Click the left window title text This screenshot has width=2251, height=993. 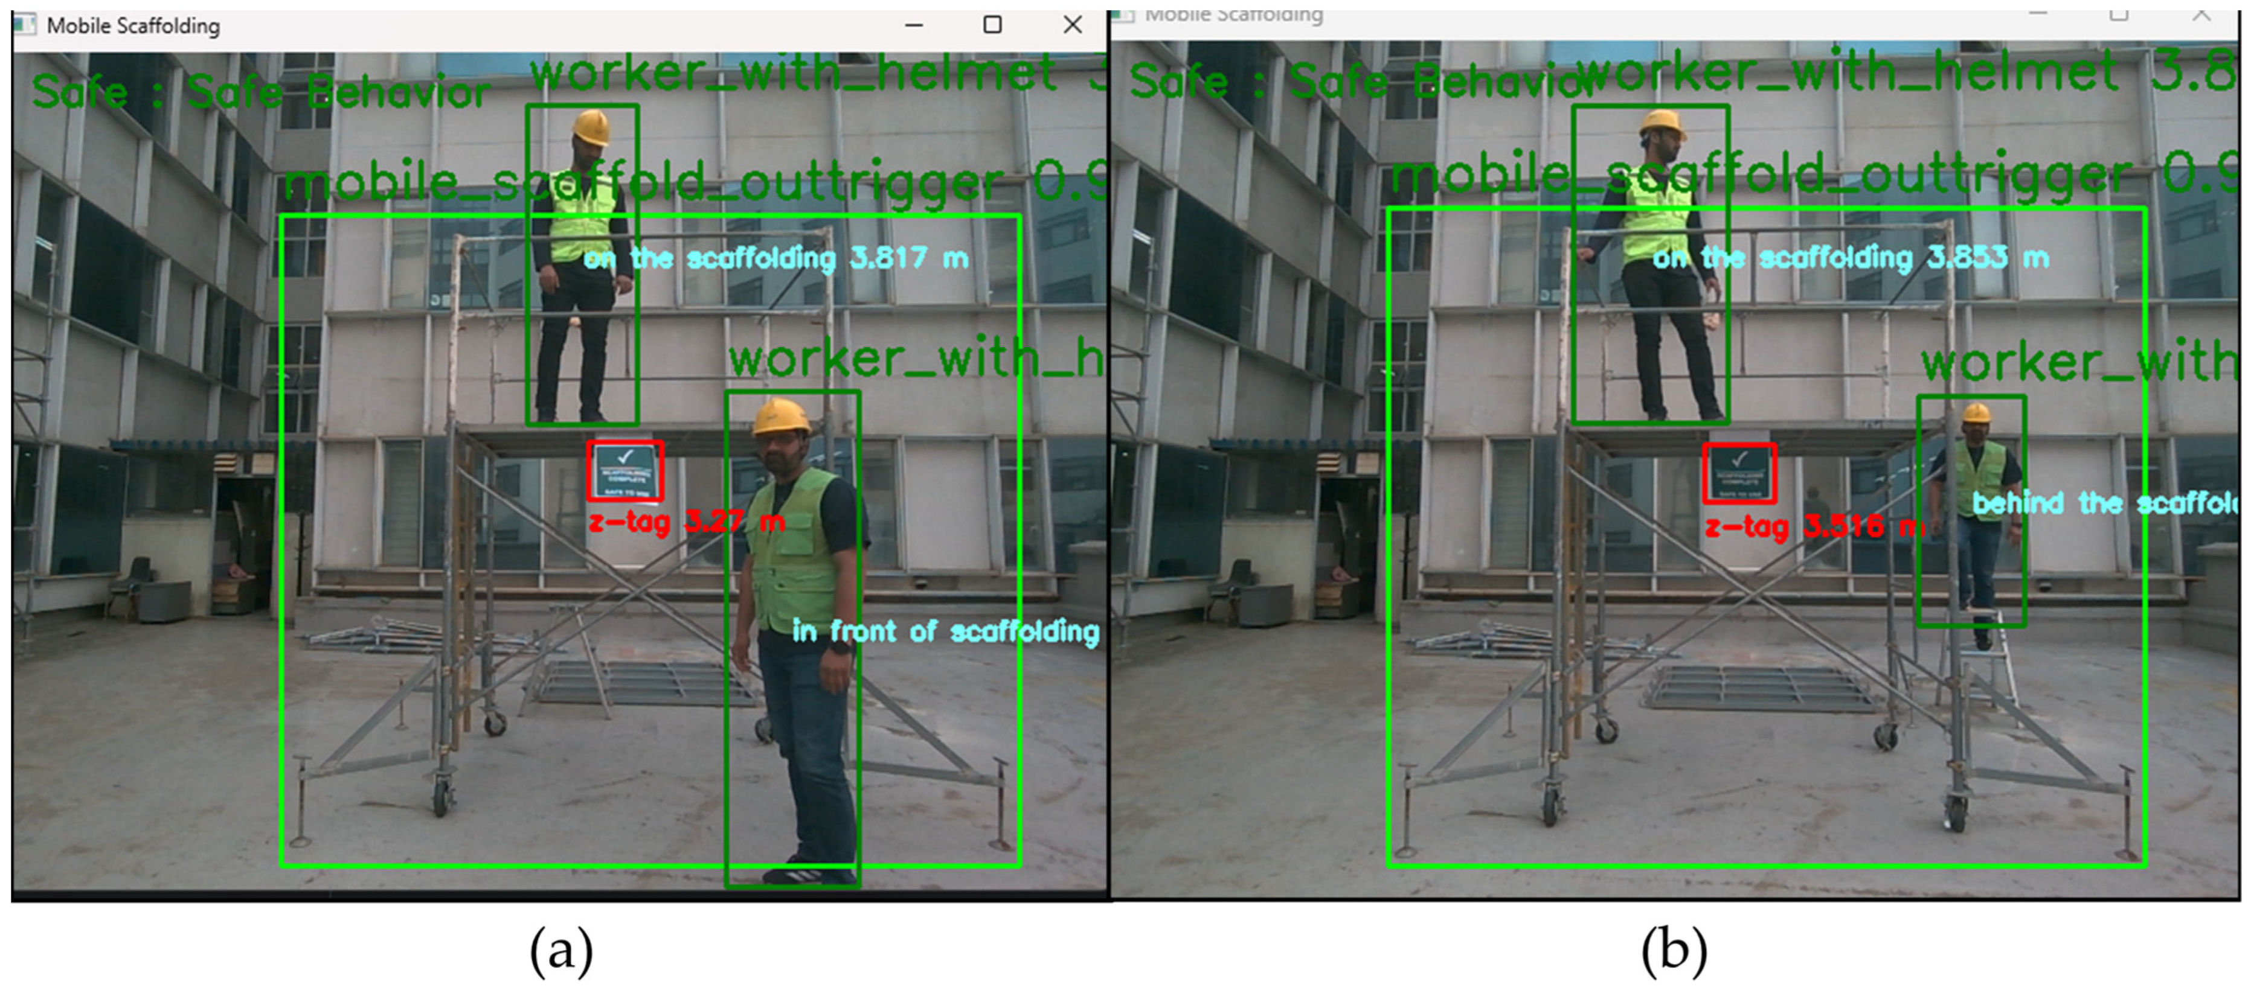(x=133, y=26)
